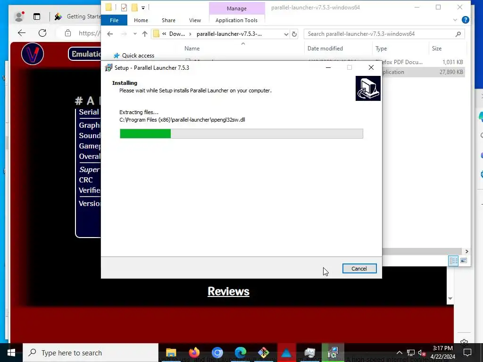Screen dimensions: 483x362
Task: Open the colorful diamond app in taskbar
Action: click(263, 353)
